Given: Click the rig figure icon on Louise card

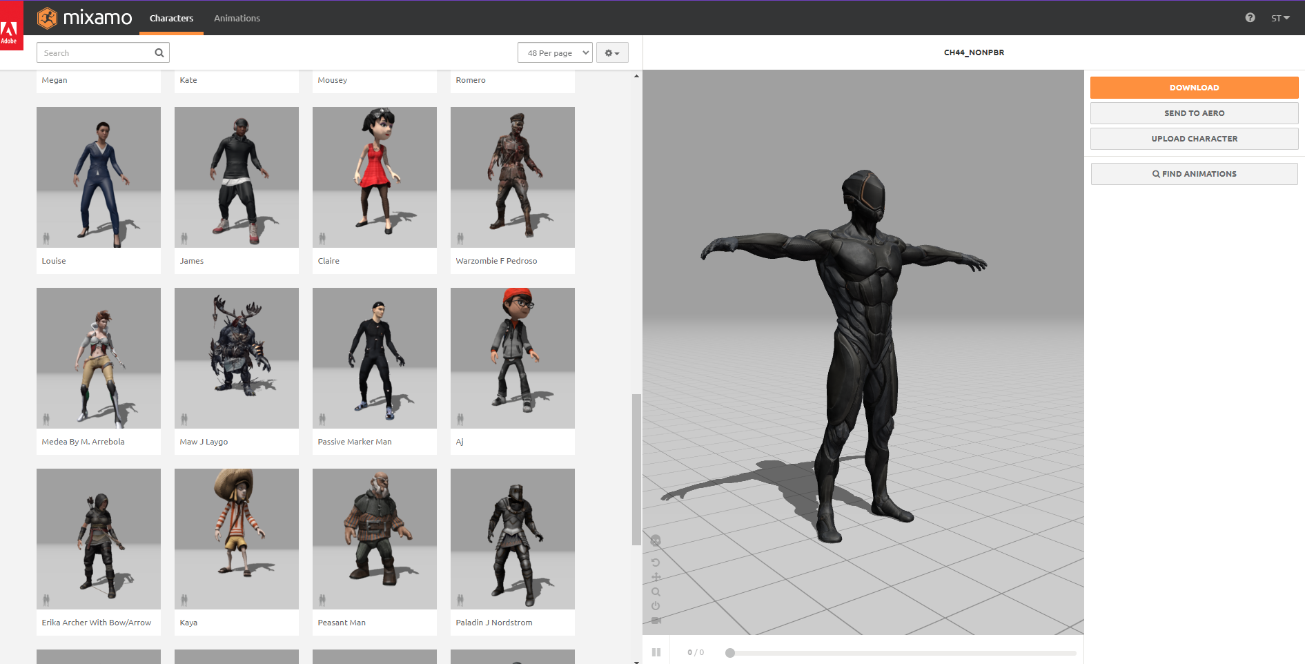Looking at the screenshot, I should point(46,239).
